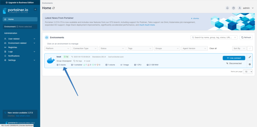Open the admin user menu chevron

(x=252, y=8)
